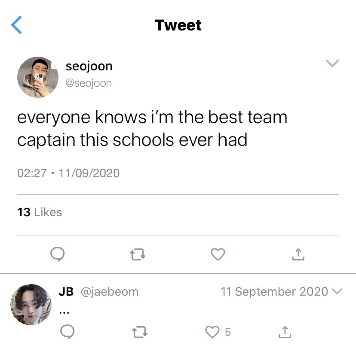Share seojoon's tweet via upload icon

pos(298,254)
